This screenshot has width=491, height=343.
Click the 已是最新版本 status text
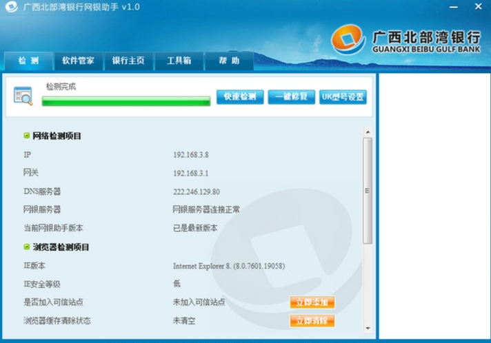pos(195,228)
